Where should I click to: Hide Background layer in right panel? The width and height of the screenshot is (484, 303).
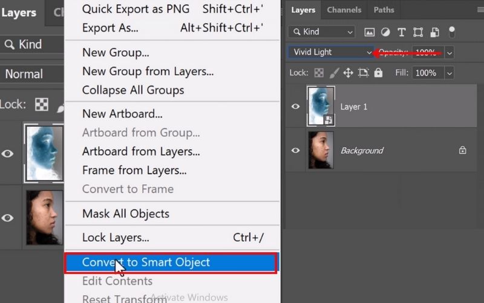tap(295, 150)
